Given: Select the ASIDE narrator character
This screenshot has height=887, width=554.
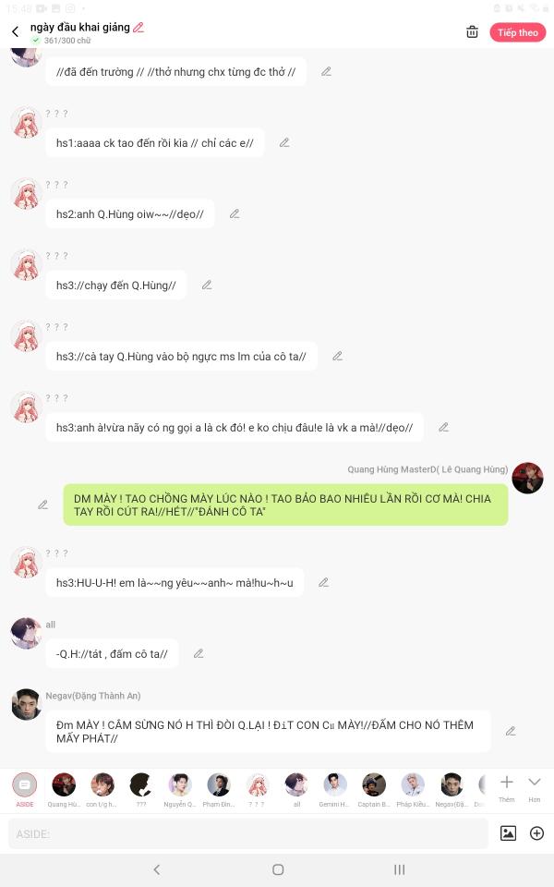Looking at the screenshot, I should pyautogui.click(x=25, y=790).
